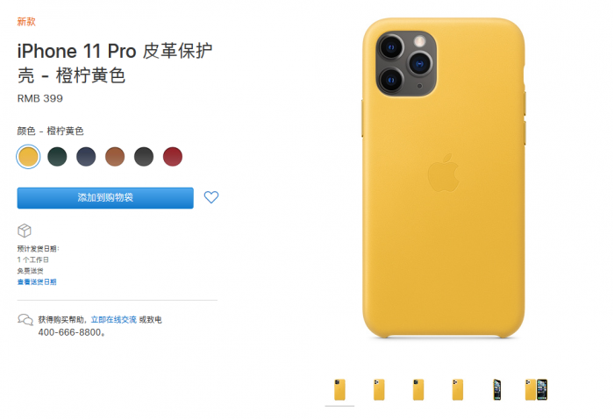The image size is (614, 419).
Task: Show the phone front view thumbnail
Action: click(x=497, y=390)
